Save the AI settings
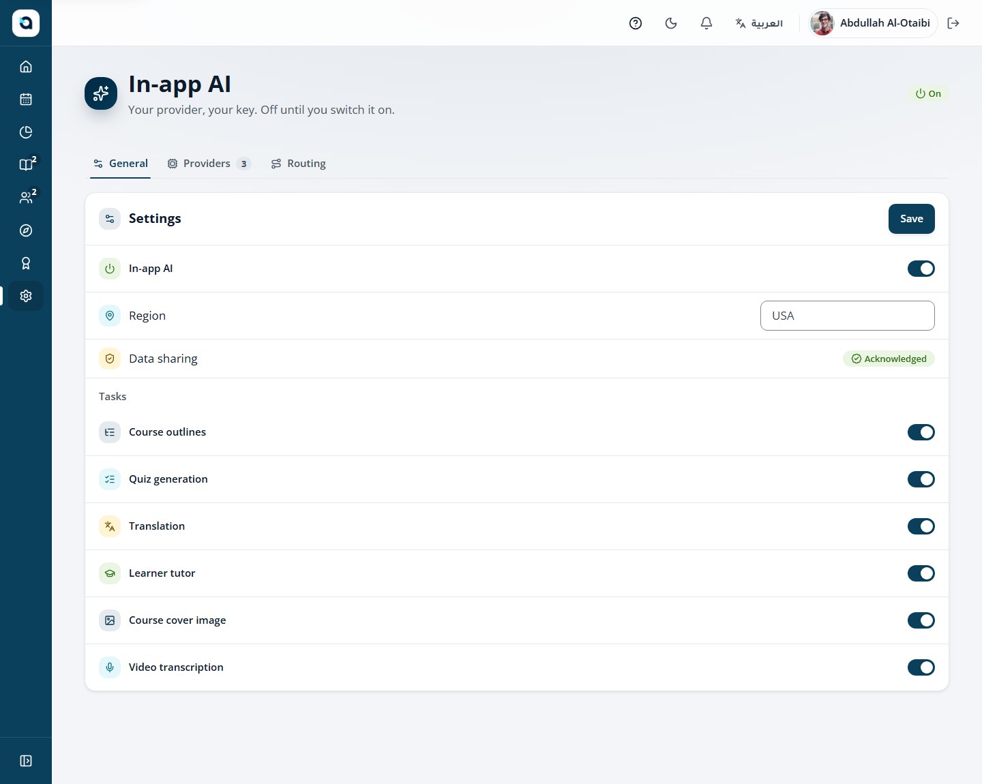This screenshot has height=784, width=982. point(911,219)
